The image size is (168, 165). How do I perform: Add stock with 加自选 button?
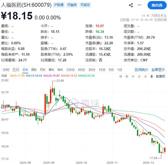(x=157, y=5)
